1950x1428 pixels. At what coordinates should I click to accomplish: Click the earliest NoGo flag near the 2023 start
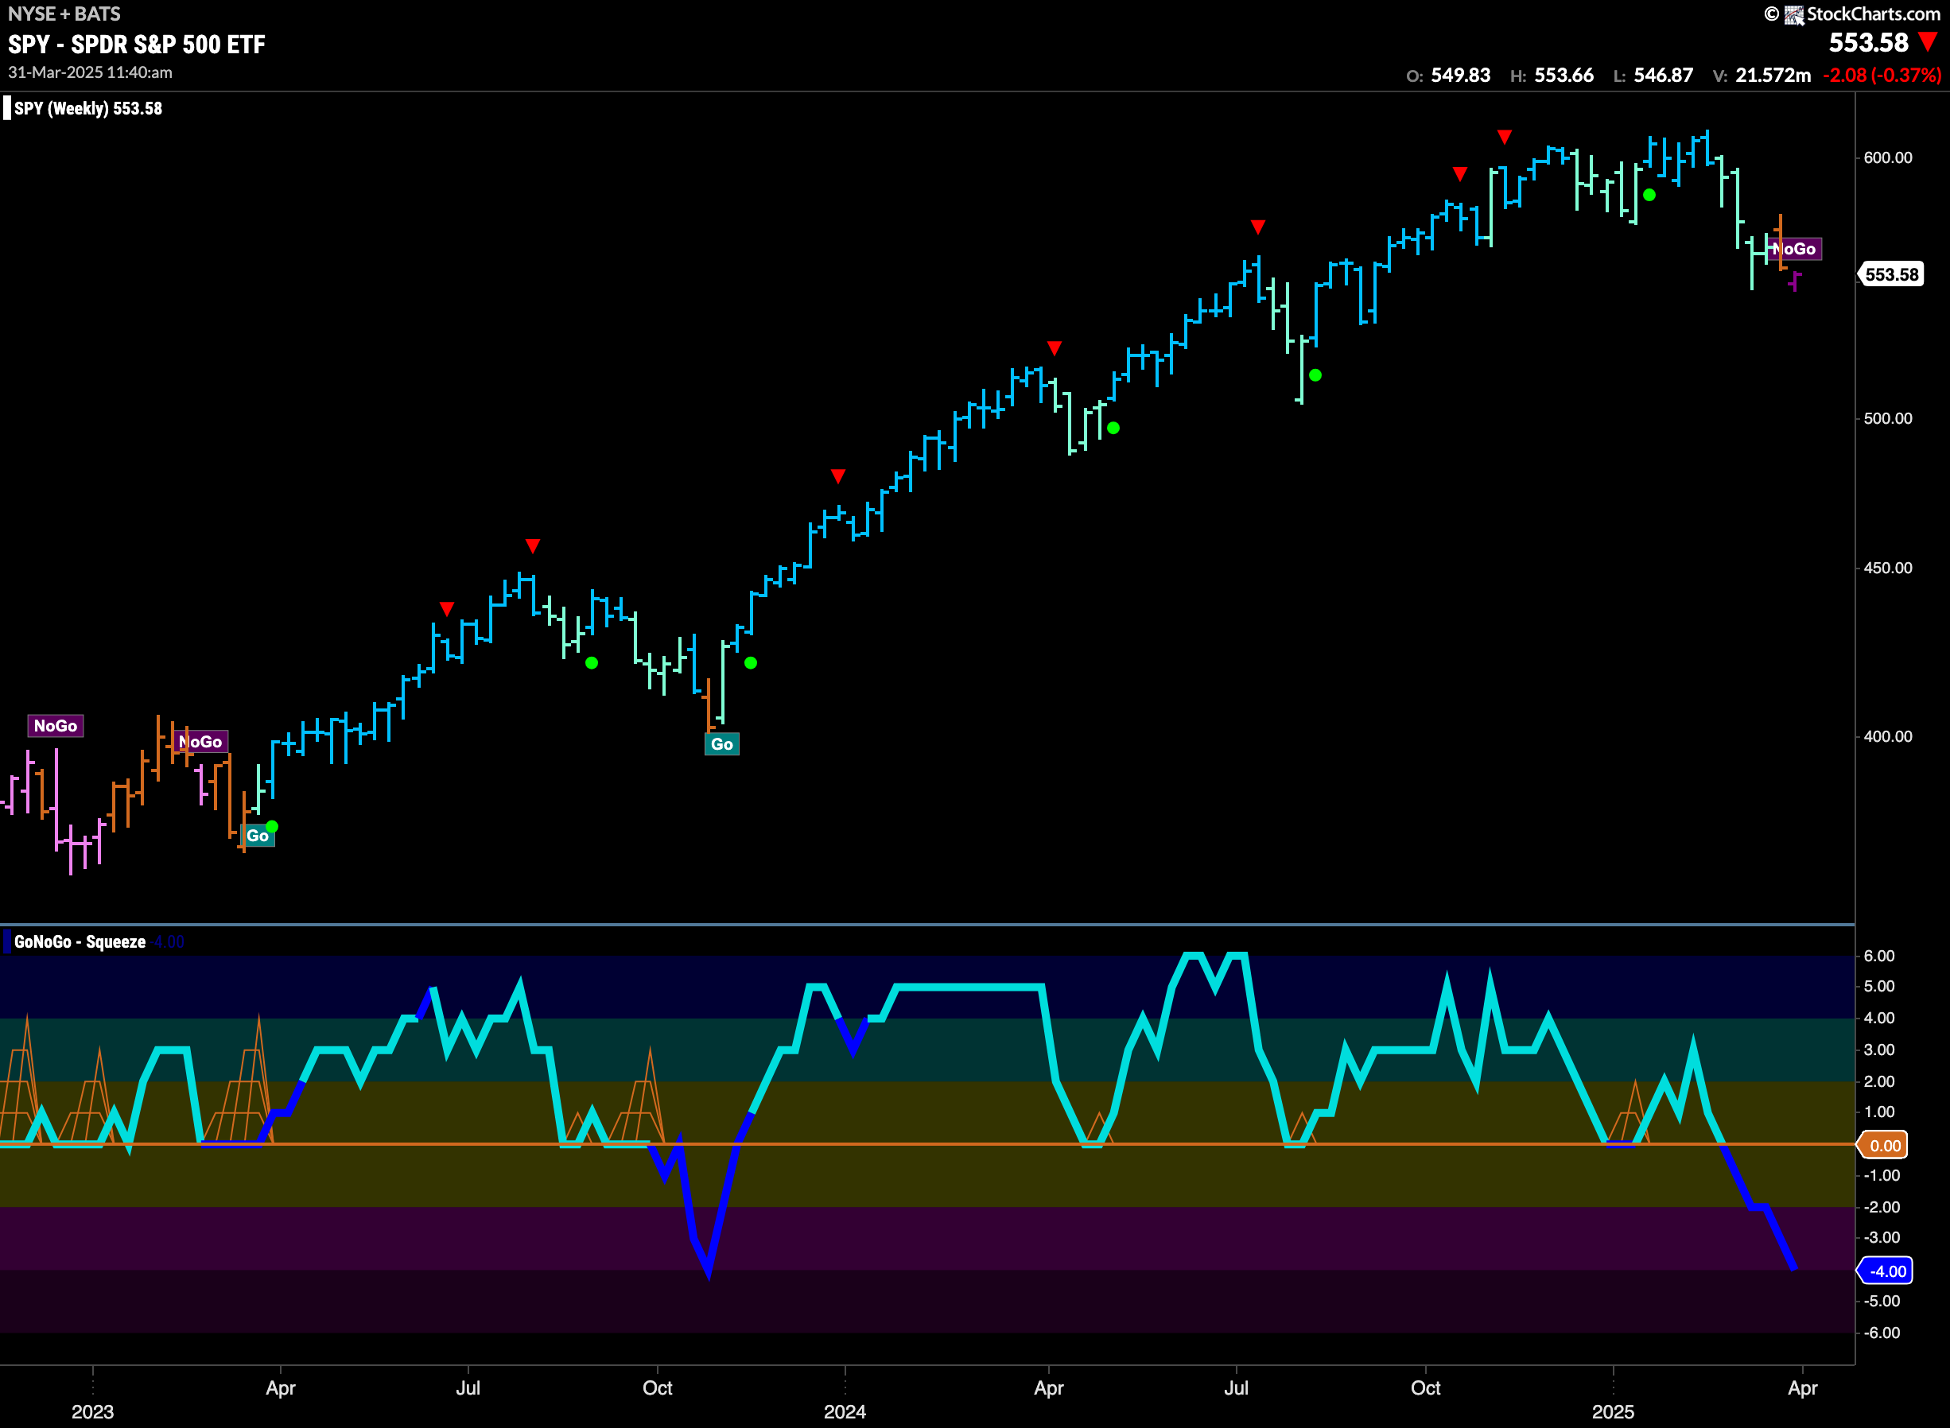click(56, 725)
